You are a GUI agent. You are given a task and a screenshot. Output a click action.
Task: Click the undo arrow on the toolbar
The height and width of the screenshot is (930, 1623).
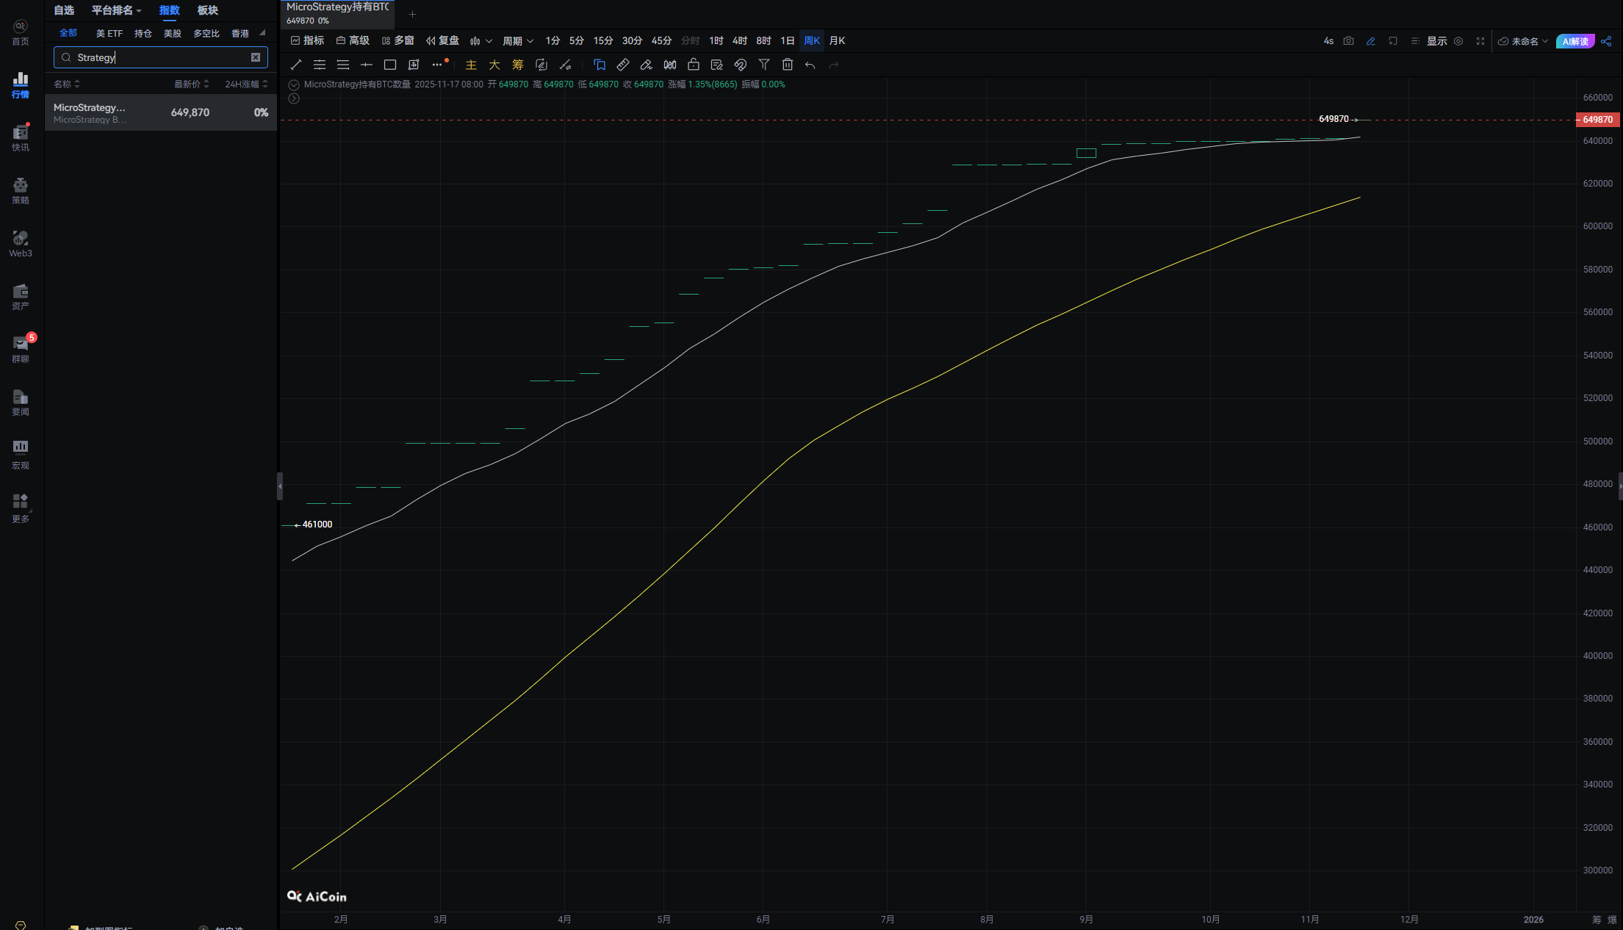810,65
